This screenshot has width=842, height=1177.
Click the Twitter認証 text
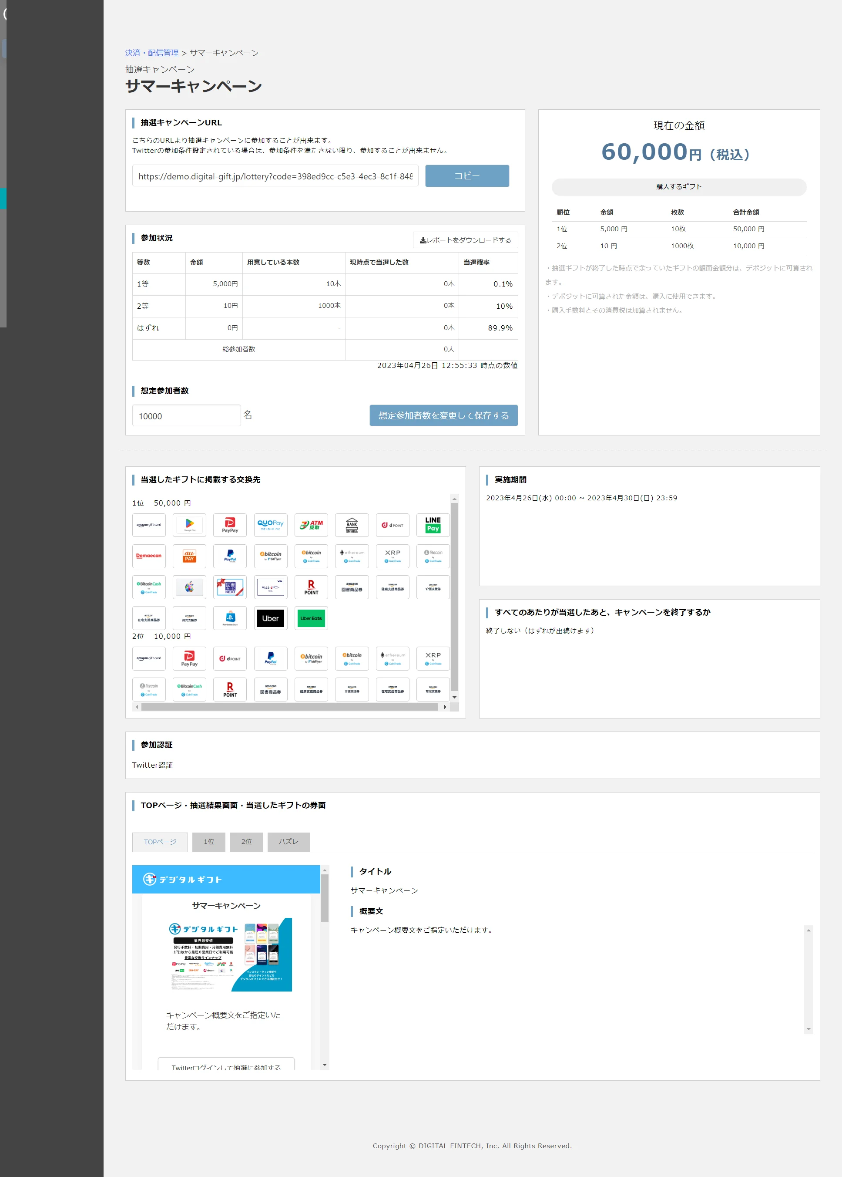(152, 765)
